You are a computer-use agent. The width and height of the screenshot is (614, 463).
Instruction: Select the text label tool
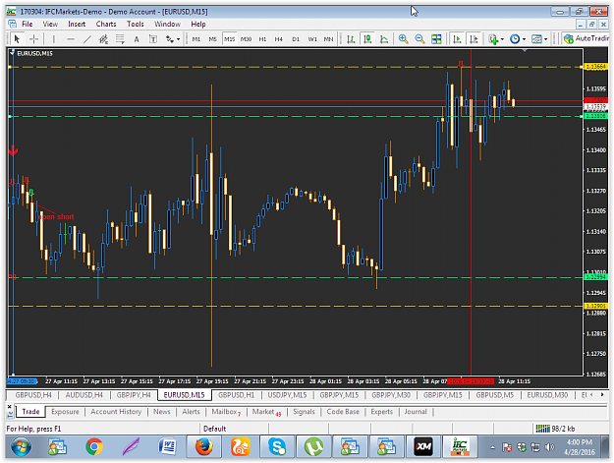153,39
